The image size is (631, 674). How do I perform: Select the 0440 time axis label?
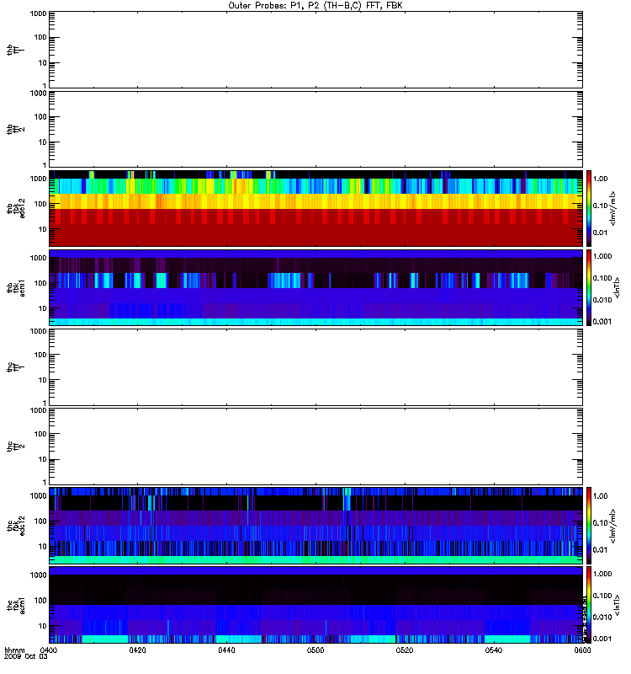tap(226, 650)
